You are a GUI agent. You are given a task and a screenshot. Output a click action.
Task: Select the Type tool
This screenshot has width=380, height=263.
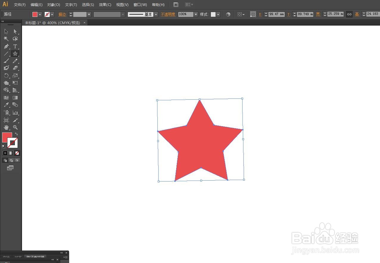tap(15, 46)
